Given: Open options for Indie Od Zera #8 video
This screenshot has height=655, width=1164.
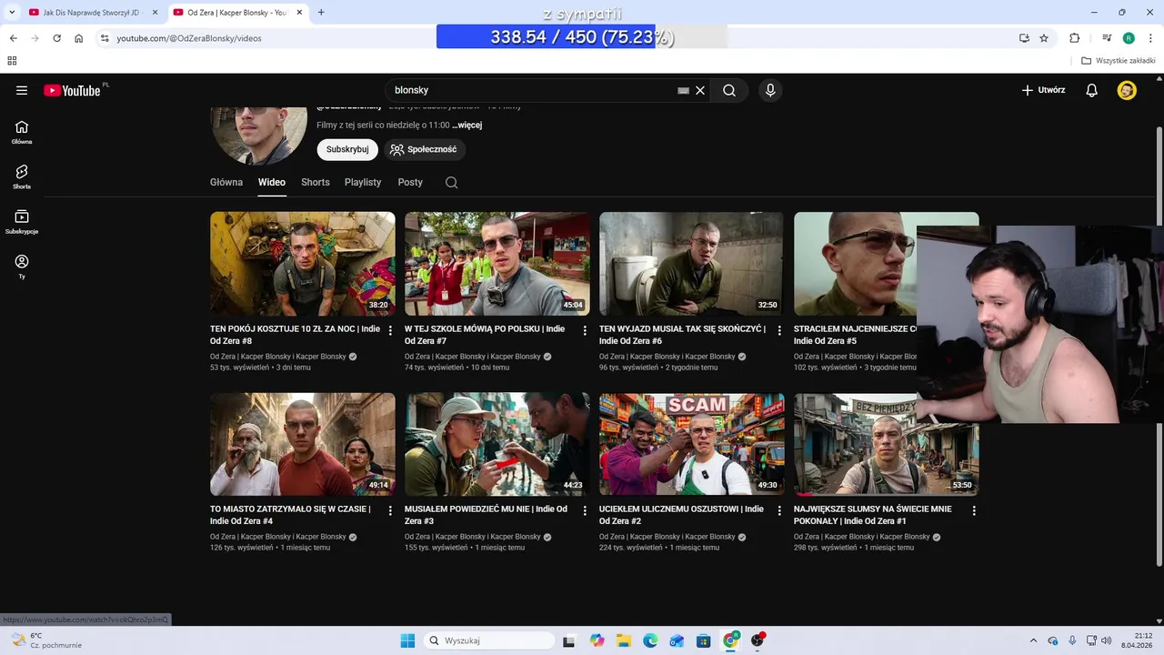Looking at the screenshot, I should coord(390,330).
